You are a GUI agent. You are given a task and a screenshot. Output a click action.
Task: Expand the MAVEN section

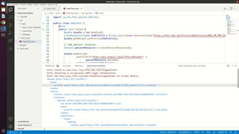[21, 129]
